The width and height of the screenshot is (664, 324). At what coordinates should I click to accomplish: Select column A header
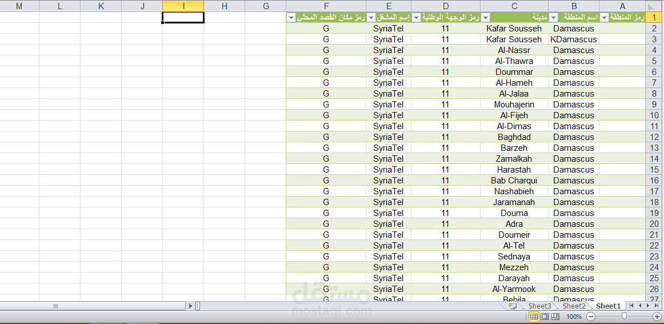[x=622, y=6]
